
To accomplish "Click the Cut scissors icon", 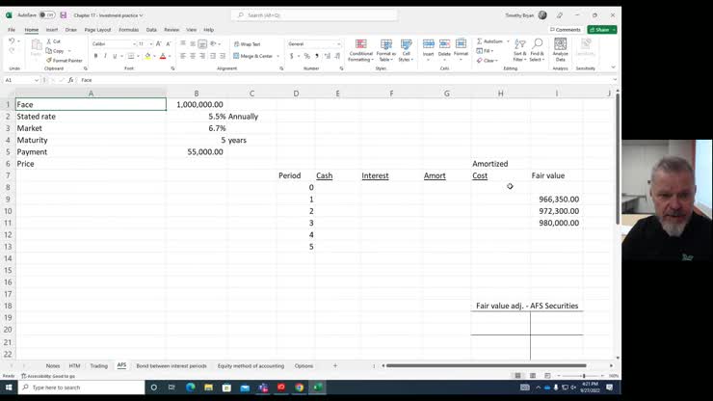I will pyautogui.click(x=49, y=41).
